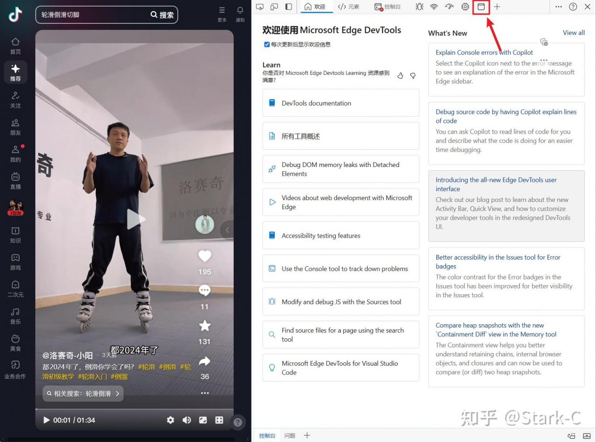The height and width of the screenshot is (442, 596).
Task: Open comments on the video
Action: click(x=204, y=291)
